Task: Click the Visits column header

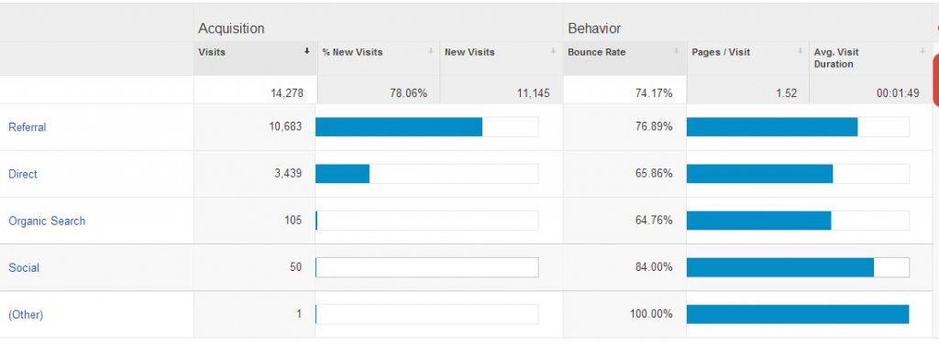Action: pyautogui.click(x=212, y=52)
